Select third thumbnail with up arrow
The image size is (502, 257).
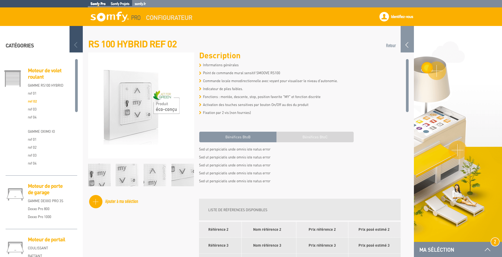coord(155,175)
